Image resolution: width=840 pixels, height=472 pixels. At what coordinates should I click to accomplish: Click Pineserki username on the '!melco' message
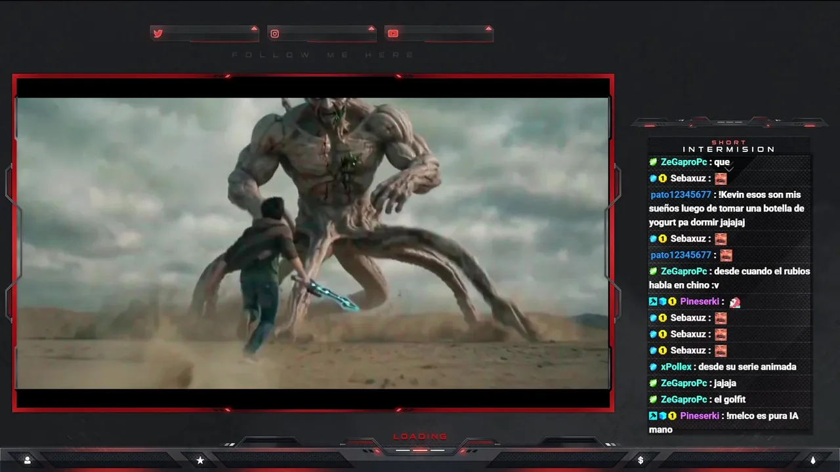tap(700, 416)
